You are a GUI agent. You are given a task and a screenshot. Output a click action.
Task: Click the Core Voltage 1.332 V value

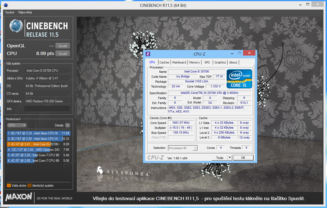point(215,86)
